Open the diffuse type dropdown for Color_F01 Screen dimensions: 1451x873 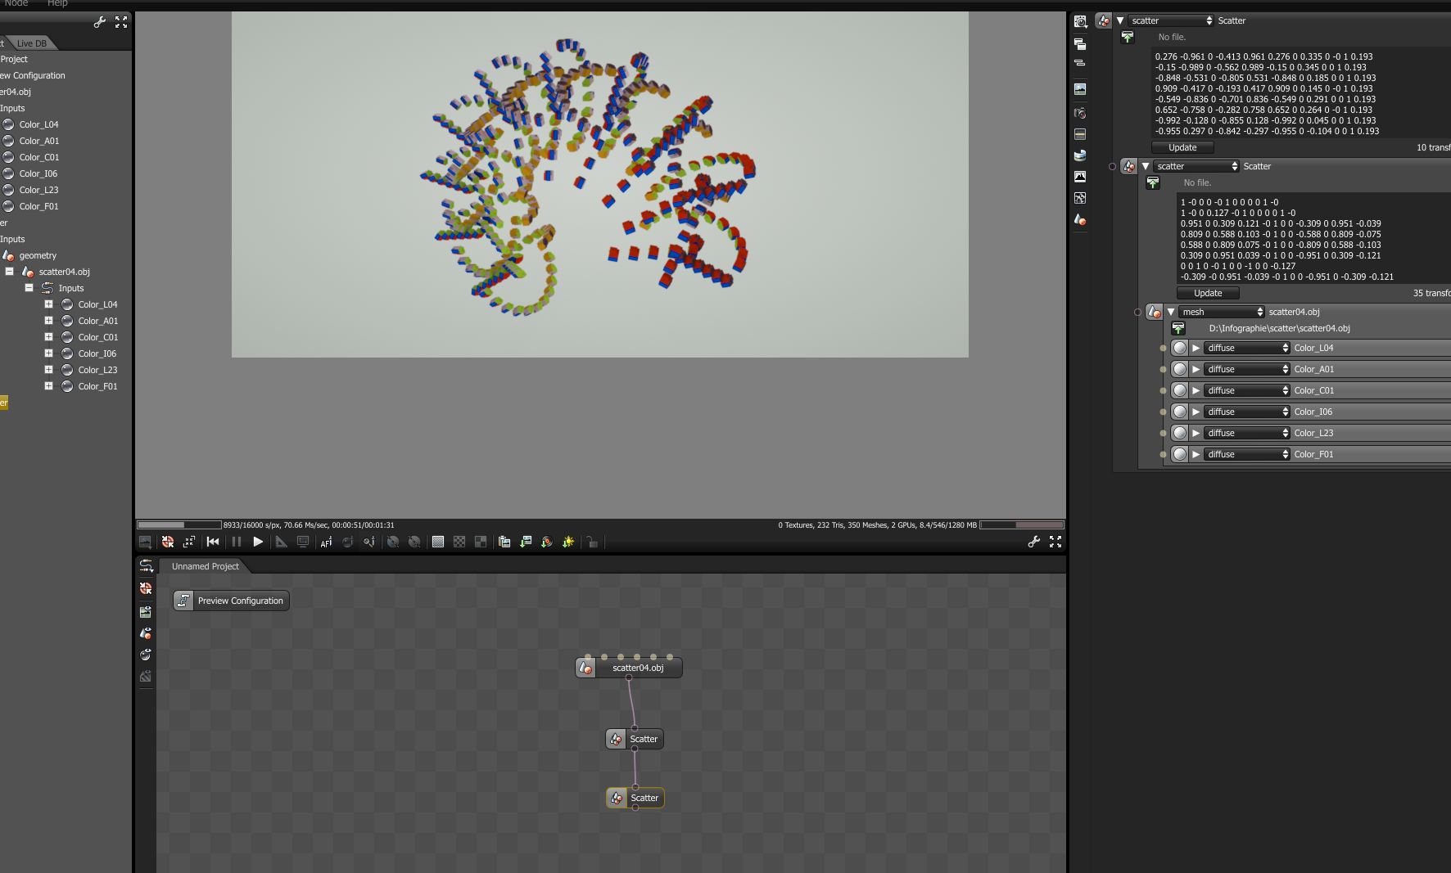coord(1246,454)
